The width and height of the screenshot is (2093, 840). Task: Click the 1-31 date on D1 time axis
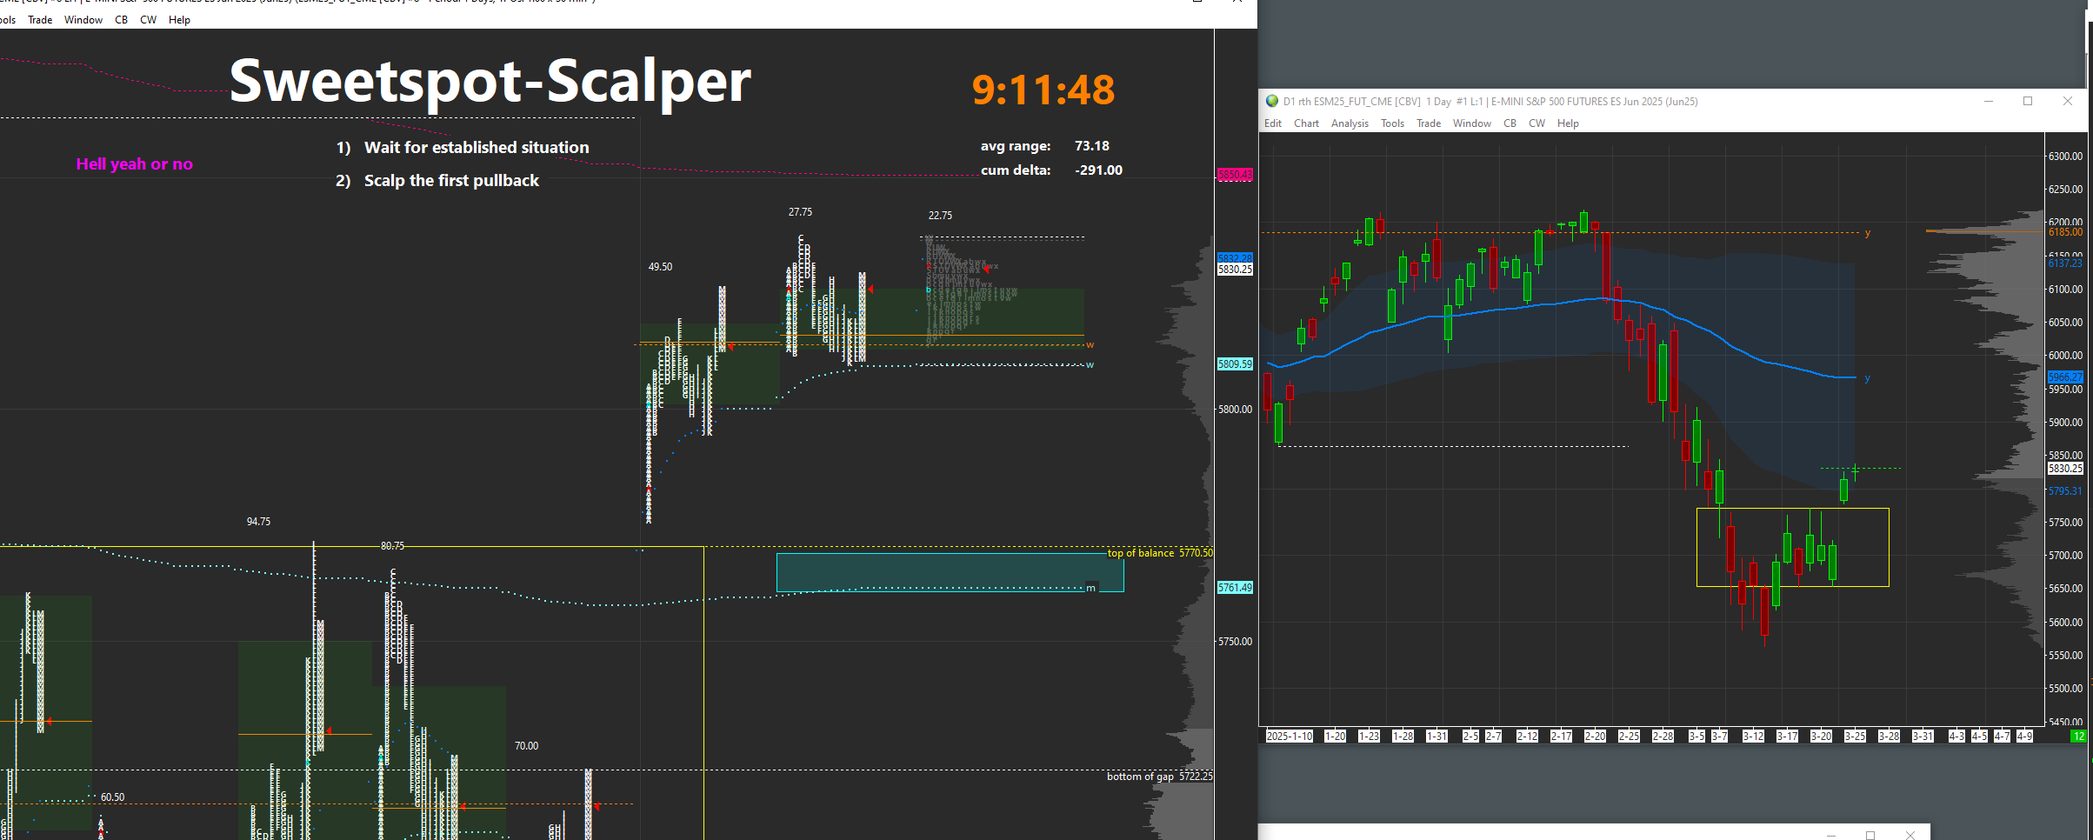click(x=1436, y=737)
